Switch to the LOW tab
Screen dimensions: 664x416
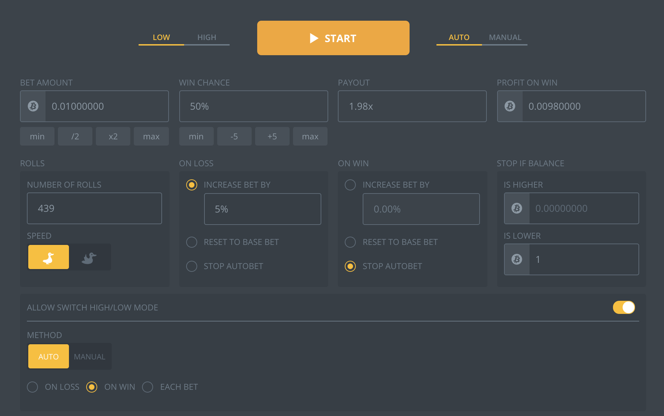pos(161,37)
